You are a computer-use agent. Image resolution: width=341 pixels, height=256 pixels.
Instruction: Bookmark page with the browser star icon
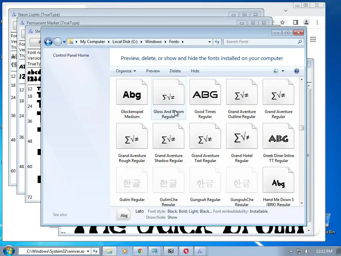(x=282, y=22)
